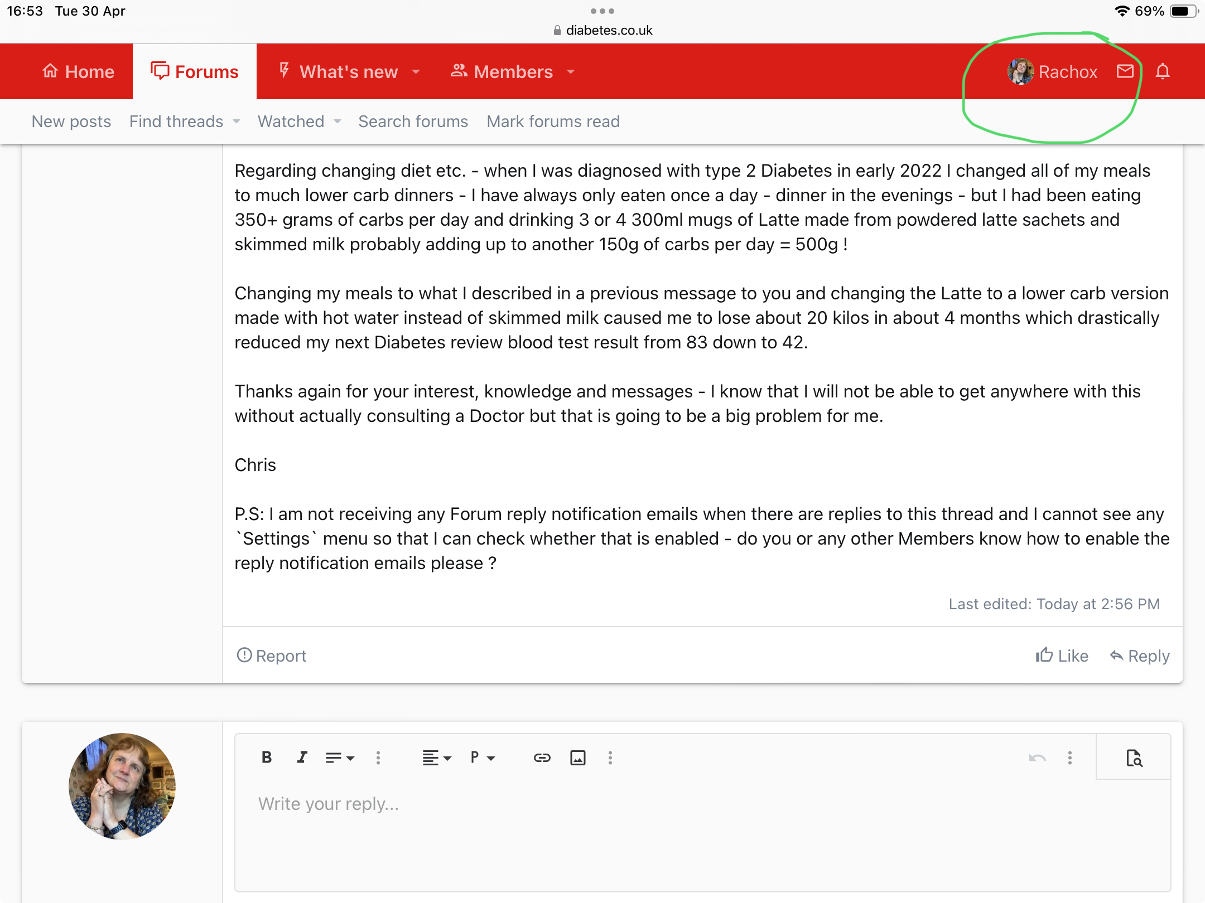Expand the Members dropdown arrow
This screenshot has width=1205, height=903.
[x=571, y=72]
